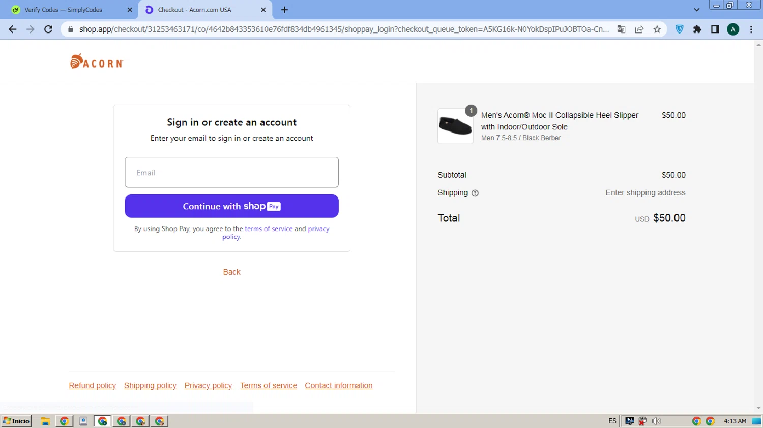This screenshot has height=428, width=763.
Task: Go forward in browser history
Action: pyautogui.click(x=31, y=29)
